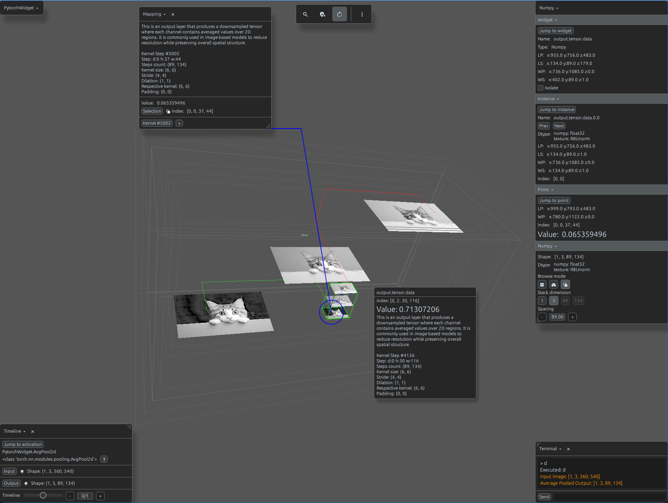This screenshot has height=503, width=668.
Task: Click the copy icon beside Index in Mapping
Action: pyautogui.click(x=168, y=111)
